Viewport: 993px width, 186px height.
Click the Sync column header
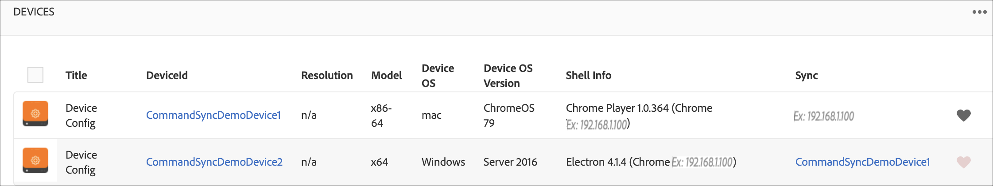[x=806, y=76]
